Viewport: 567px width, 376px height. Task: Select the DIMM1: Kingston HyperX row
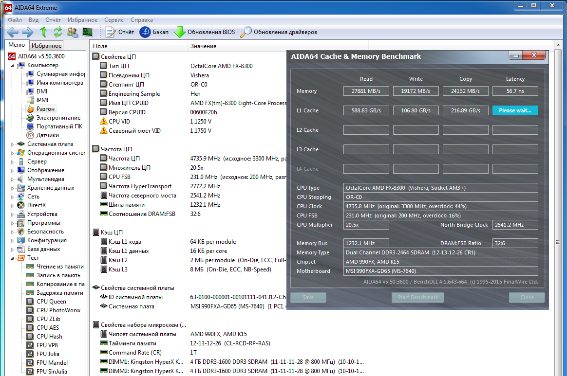click(231, 362)
